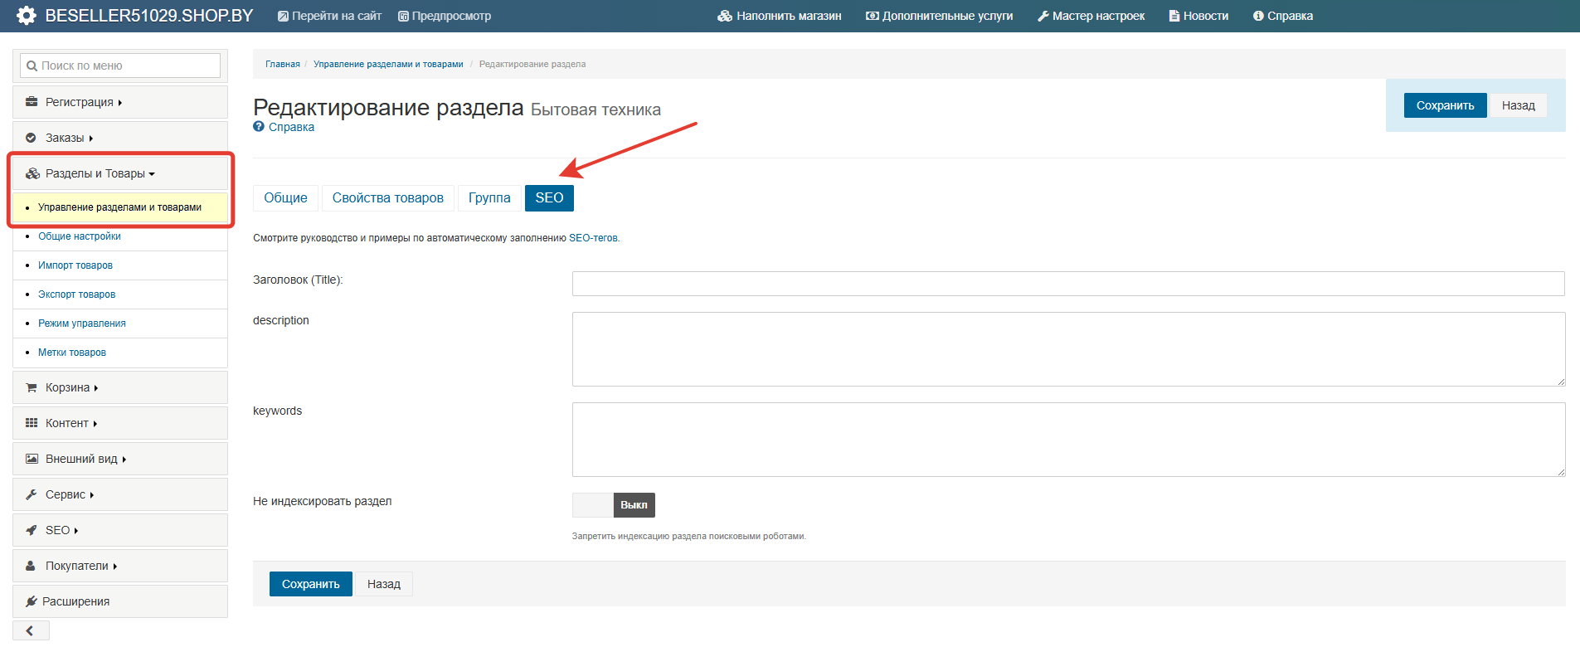The image size is (1580, 647).
Task: Collapse the Разделы и Товары menu
Action: (x=100, y=173)
